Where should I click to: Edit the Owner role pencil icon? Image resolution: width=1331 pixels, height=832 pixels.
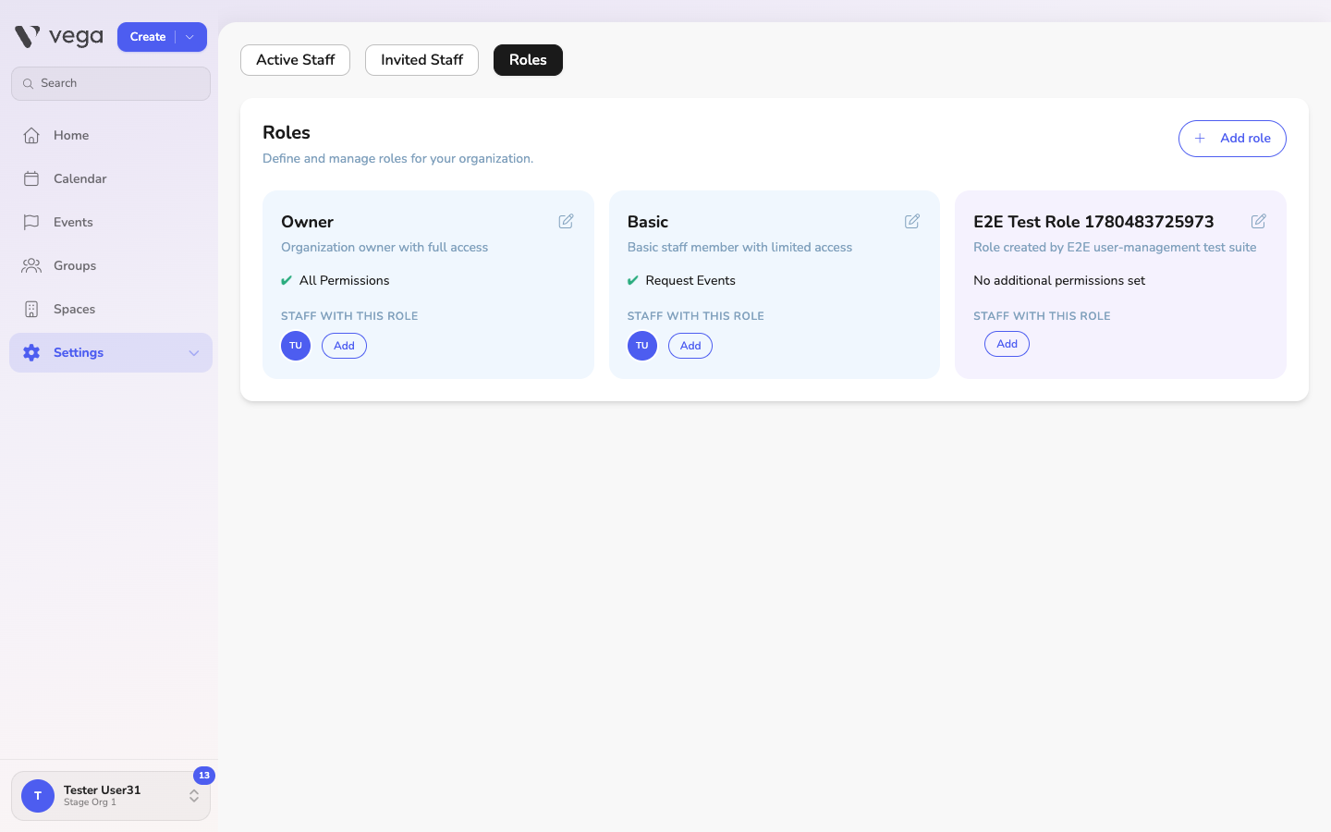pyautogui.click(x=566, y=221)
